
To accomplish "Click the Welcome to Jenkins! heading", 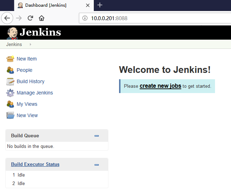I will click(165, 70).
